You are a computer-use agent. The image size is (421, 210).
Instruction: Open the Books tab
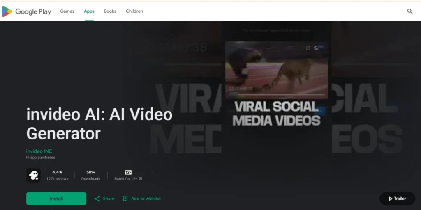click(x=110, y=11)
